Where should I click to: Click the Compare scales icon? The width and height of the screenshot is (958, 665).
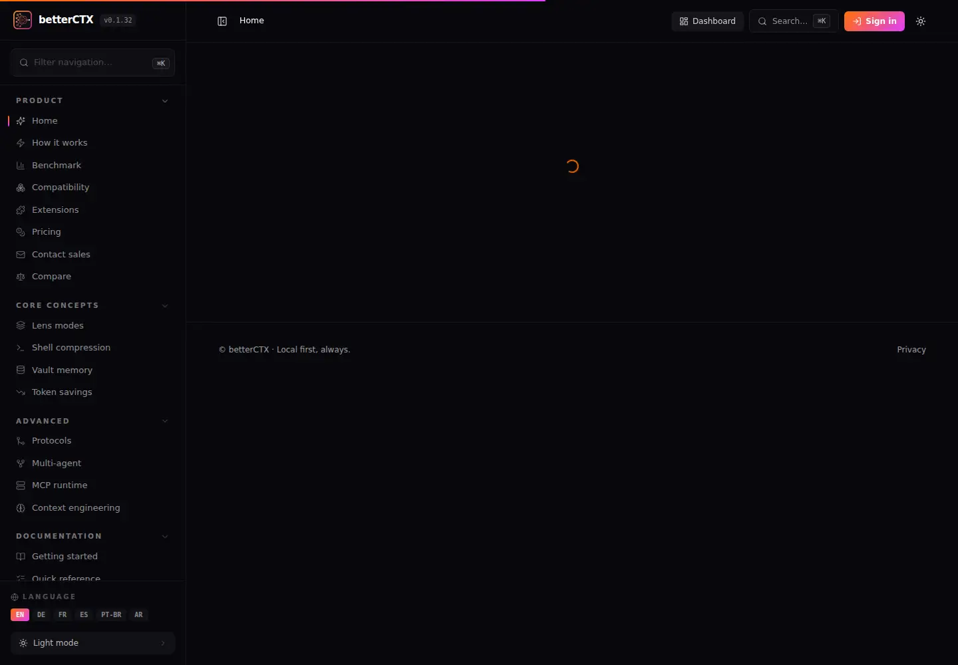[x=21, y=277]
